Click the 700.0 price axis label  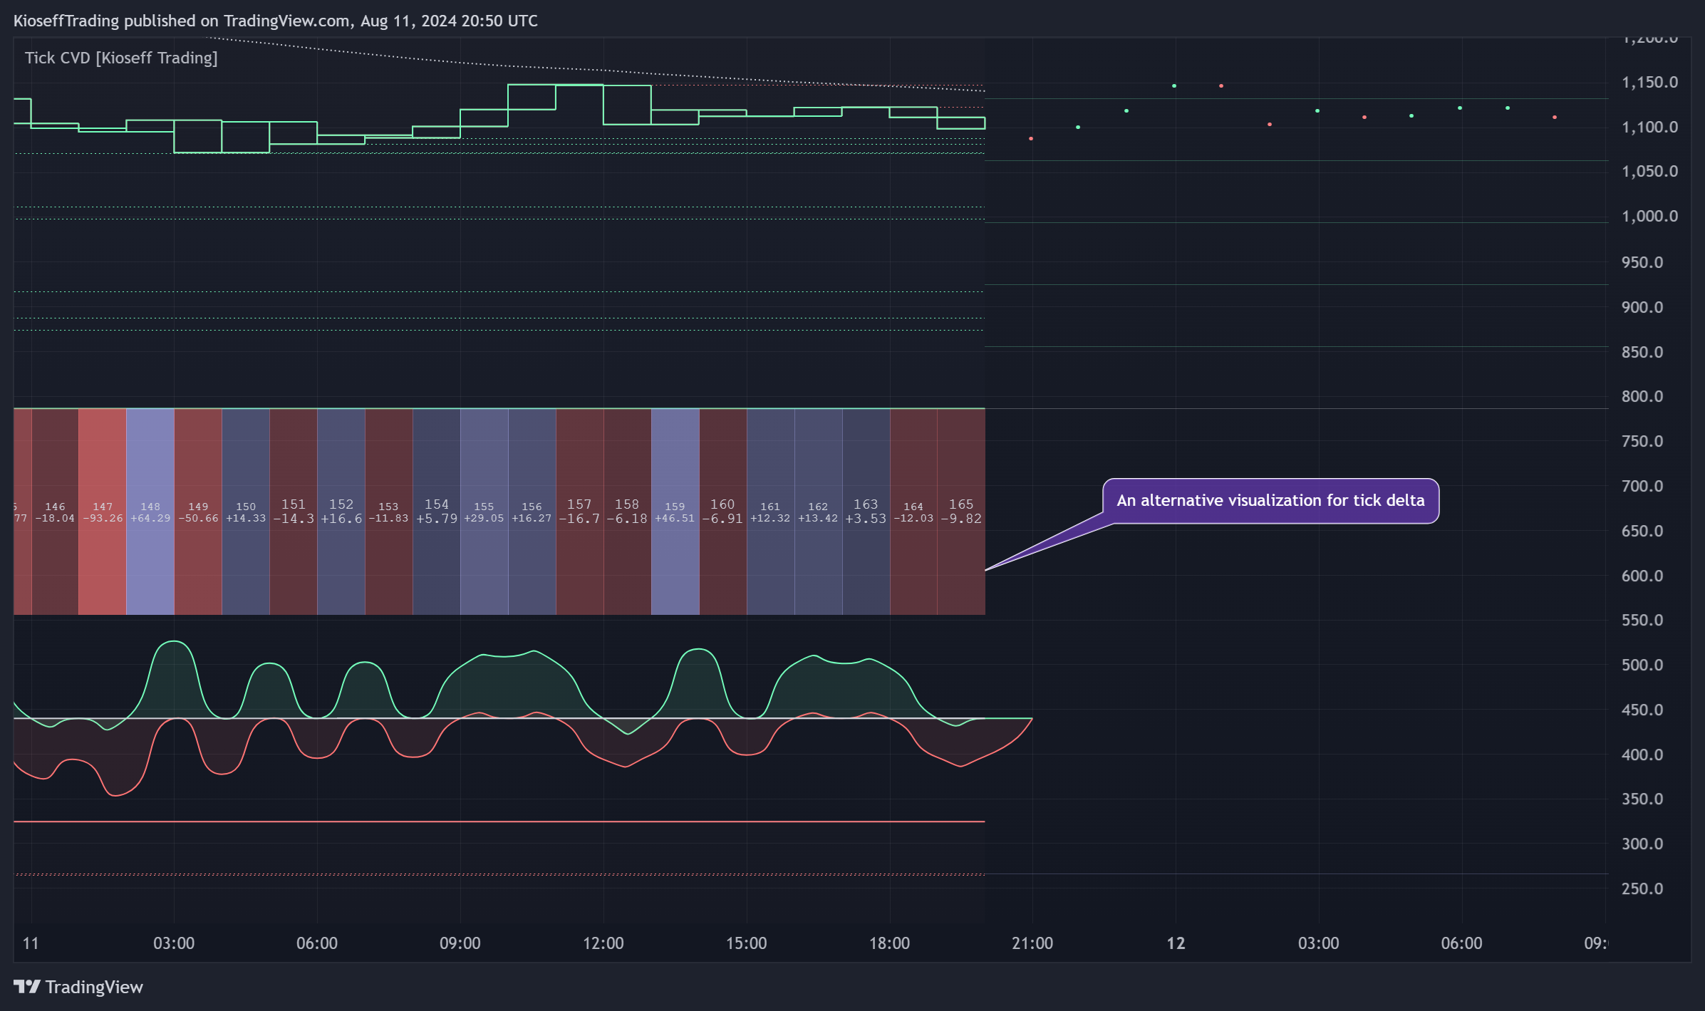1642,487
